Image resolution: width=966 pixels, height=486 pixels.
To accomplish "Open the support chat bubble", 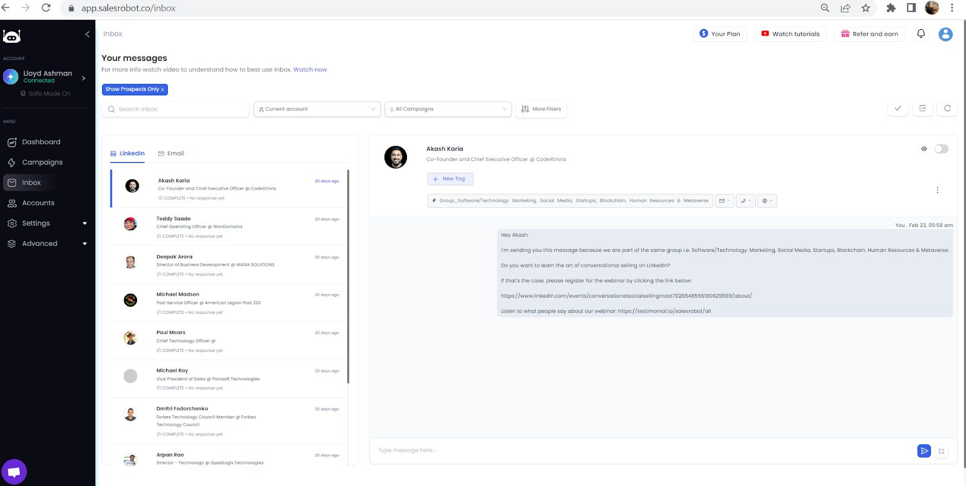I will (x=14, y=472).
